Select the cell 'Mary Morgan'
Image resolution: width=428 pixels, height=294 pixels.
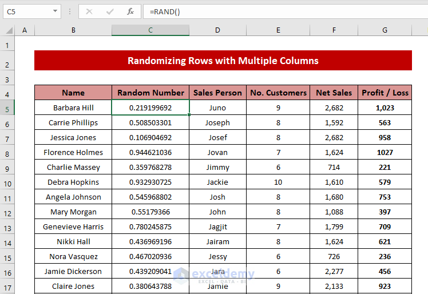tap(73, 212)
